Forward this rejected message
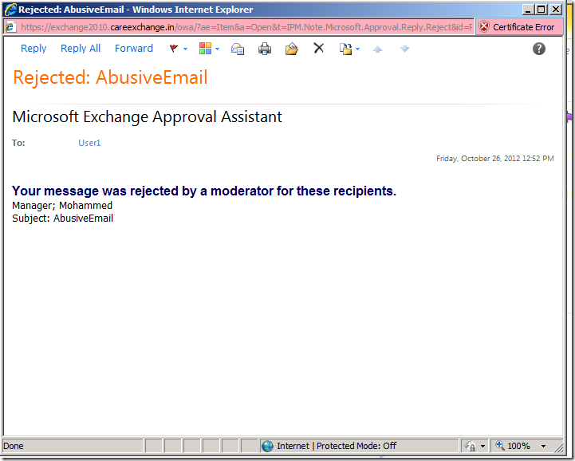Image resolution: width=575 pixels, height=461 pixels. point(134,49)
